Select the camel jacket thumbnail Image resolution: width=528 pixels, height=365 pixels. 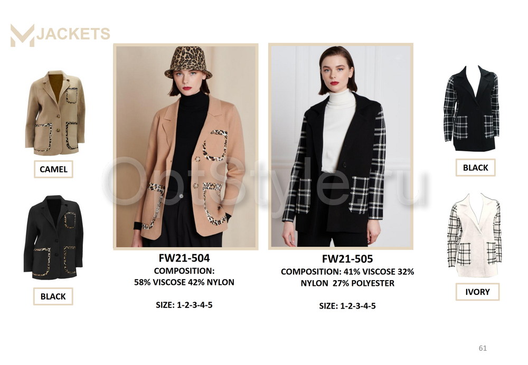click(x=55, y=113)
